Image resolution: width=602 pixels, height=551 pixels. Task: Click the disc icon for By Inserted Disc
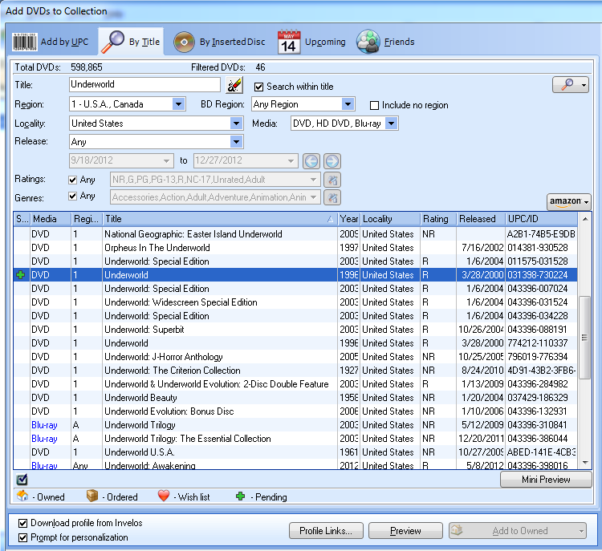click(x=184, y=42)
